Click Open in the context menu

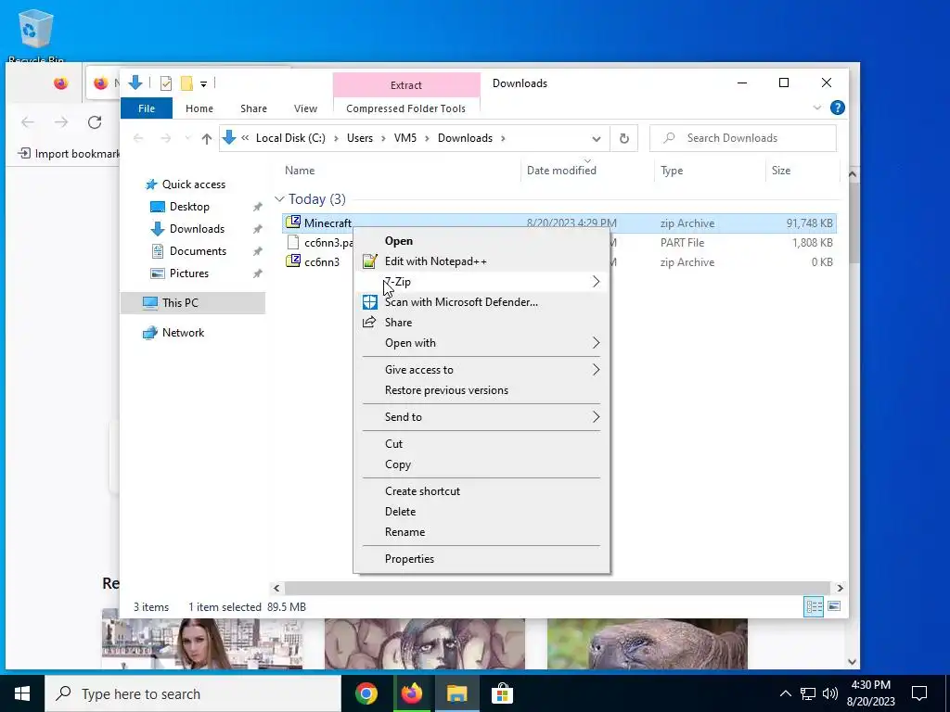click(481, 241)
